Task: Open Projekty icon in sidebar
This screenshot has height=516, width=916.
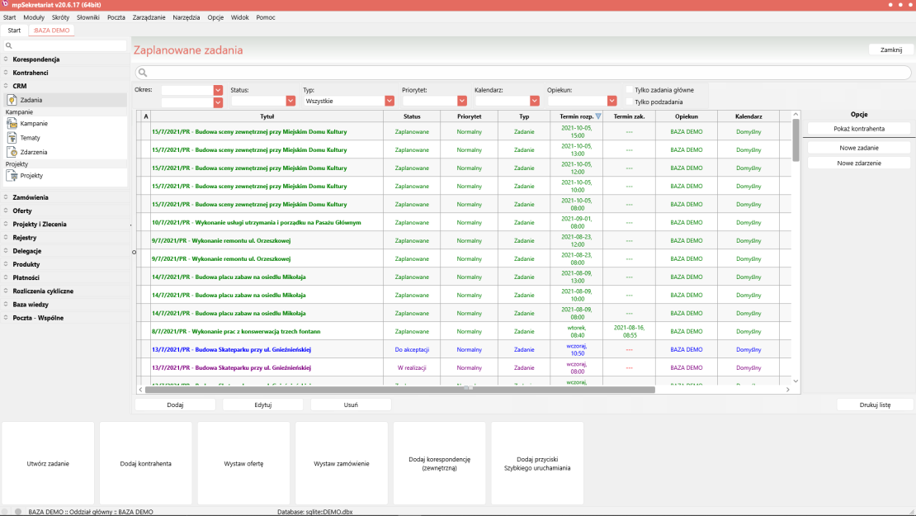Action: tap(12, 175)
